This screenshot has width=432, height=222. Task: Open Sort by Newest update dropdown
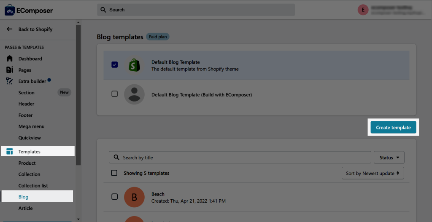(373, 173)
